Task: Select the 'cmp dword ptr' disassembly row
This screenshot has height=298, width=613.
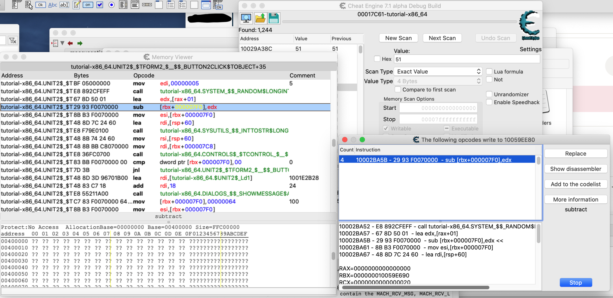Action: [165, 162]
